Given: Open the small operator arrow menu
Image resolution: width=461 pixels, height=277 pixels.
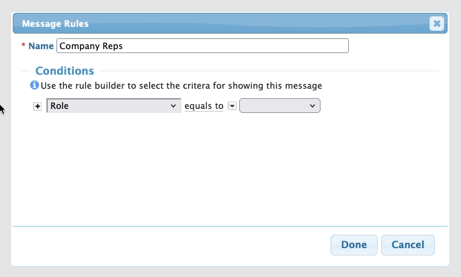Looking at the screenshot, I should [x=232, y=106].
